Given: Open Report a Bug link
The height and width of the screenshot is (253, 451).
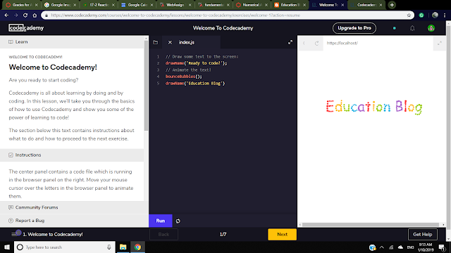Looking at the screenshot, I should point(30,221).
